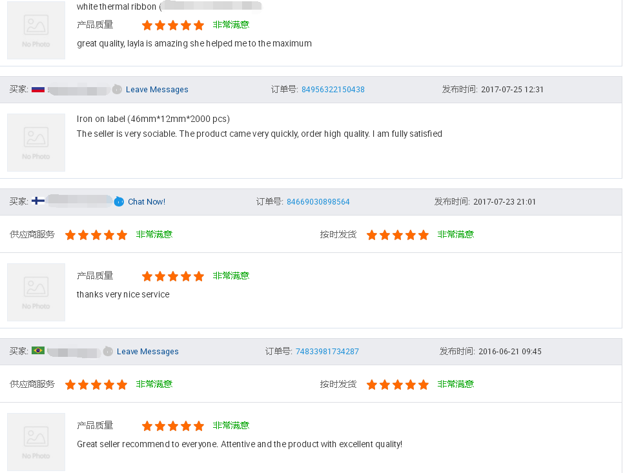Click the Iron on label product thumbnail

pos(36,143)
